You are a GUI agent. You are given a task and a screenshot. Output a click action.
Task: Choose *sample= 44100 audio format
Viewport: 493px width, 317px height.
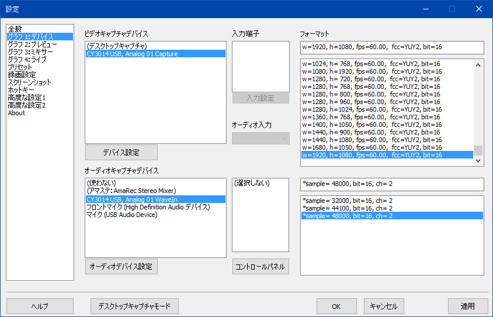[x=392, y=208]
